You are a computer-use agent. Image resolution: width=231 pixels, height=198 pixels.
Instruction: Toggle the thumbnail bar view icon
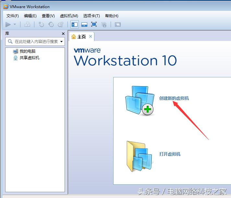(84, 24)
